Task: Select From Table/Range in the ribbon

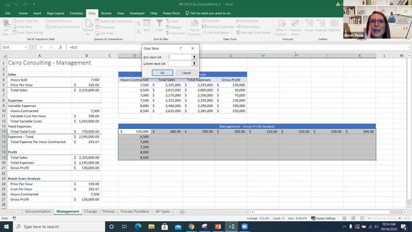Action: [x=28, y=33]
